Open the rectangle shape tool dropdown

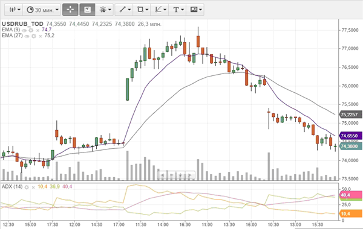(x=142, y=10)
